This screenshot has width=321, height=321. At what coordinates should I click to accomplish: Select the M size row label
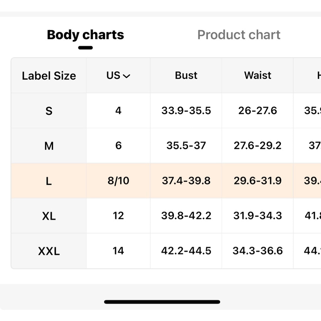pos(49,146)
